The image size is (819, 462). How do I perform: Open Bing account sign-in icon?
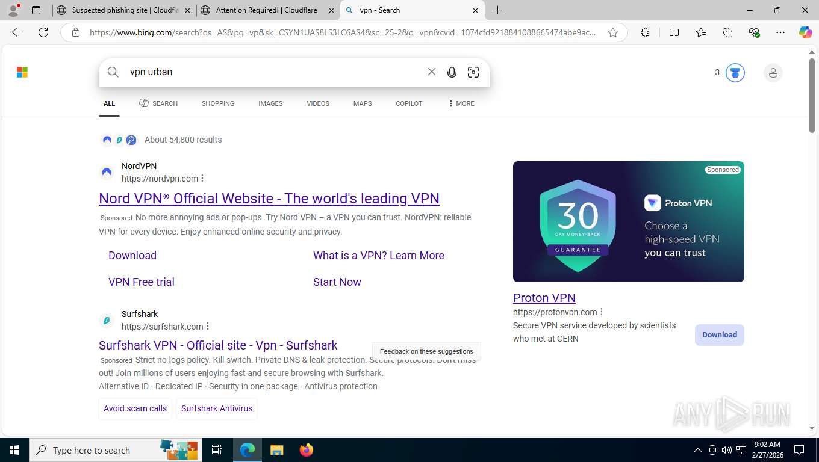pyautogui.click(x=773, y=73)
